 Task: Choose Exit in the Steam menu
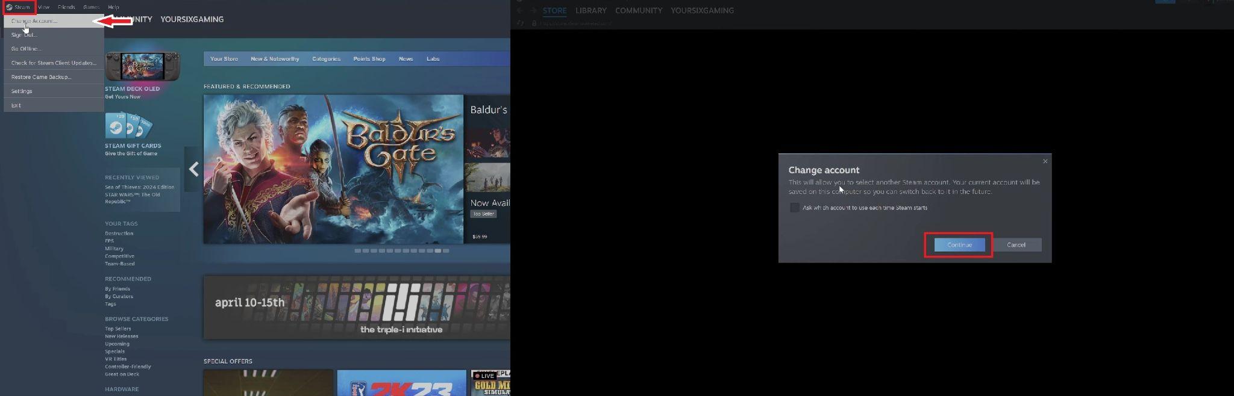[54, 105]
